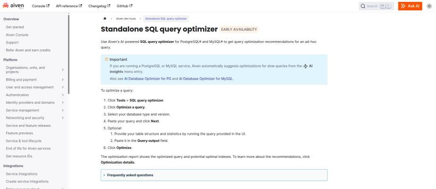The height and width of the screenshot is (189, 436).
Task: Open AI Database Optimizer for MySQL link
Action: coord(206,79)
